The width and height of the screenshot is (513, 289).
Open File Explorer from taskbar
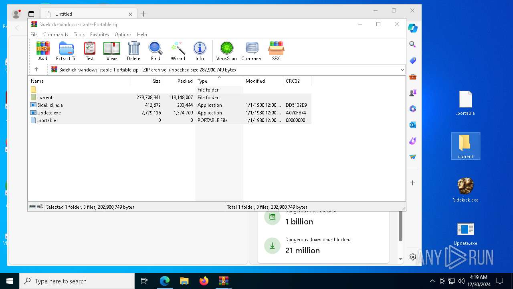[184, 281]
